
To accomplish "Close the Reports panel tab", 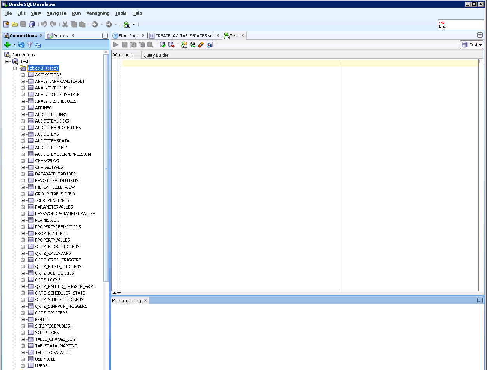I will [x=72, y=35].
